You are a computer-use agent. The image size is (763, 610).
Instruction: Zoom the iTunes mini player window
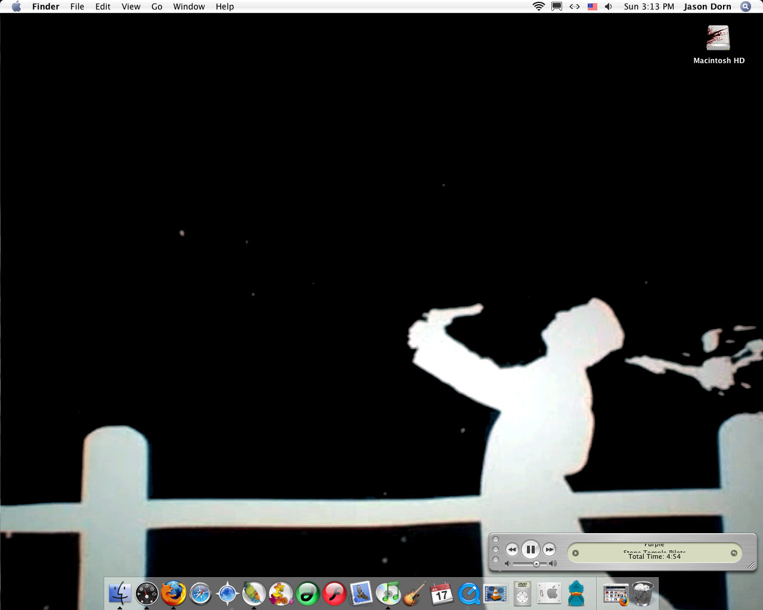coord(495,560)
